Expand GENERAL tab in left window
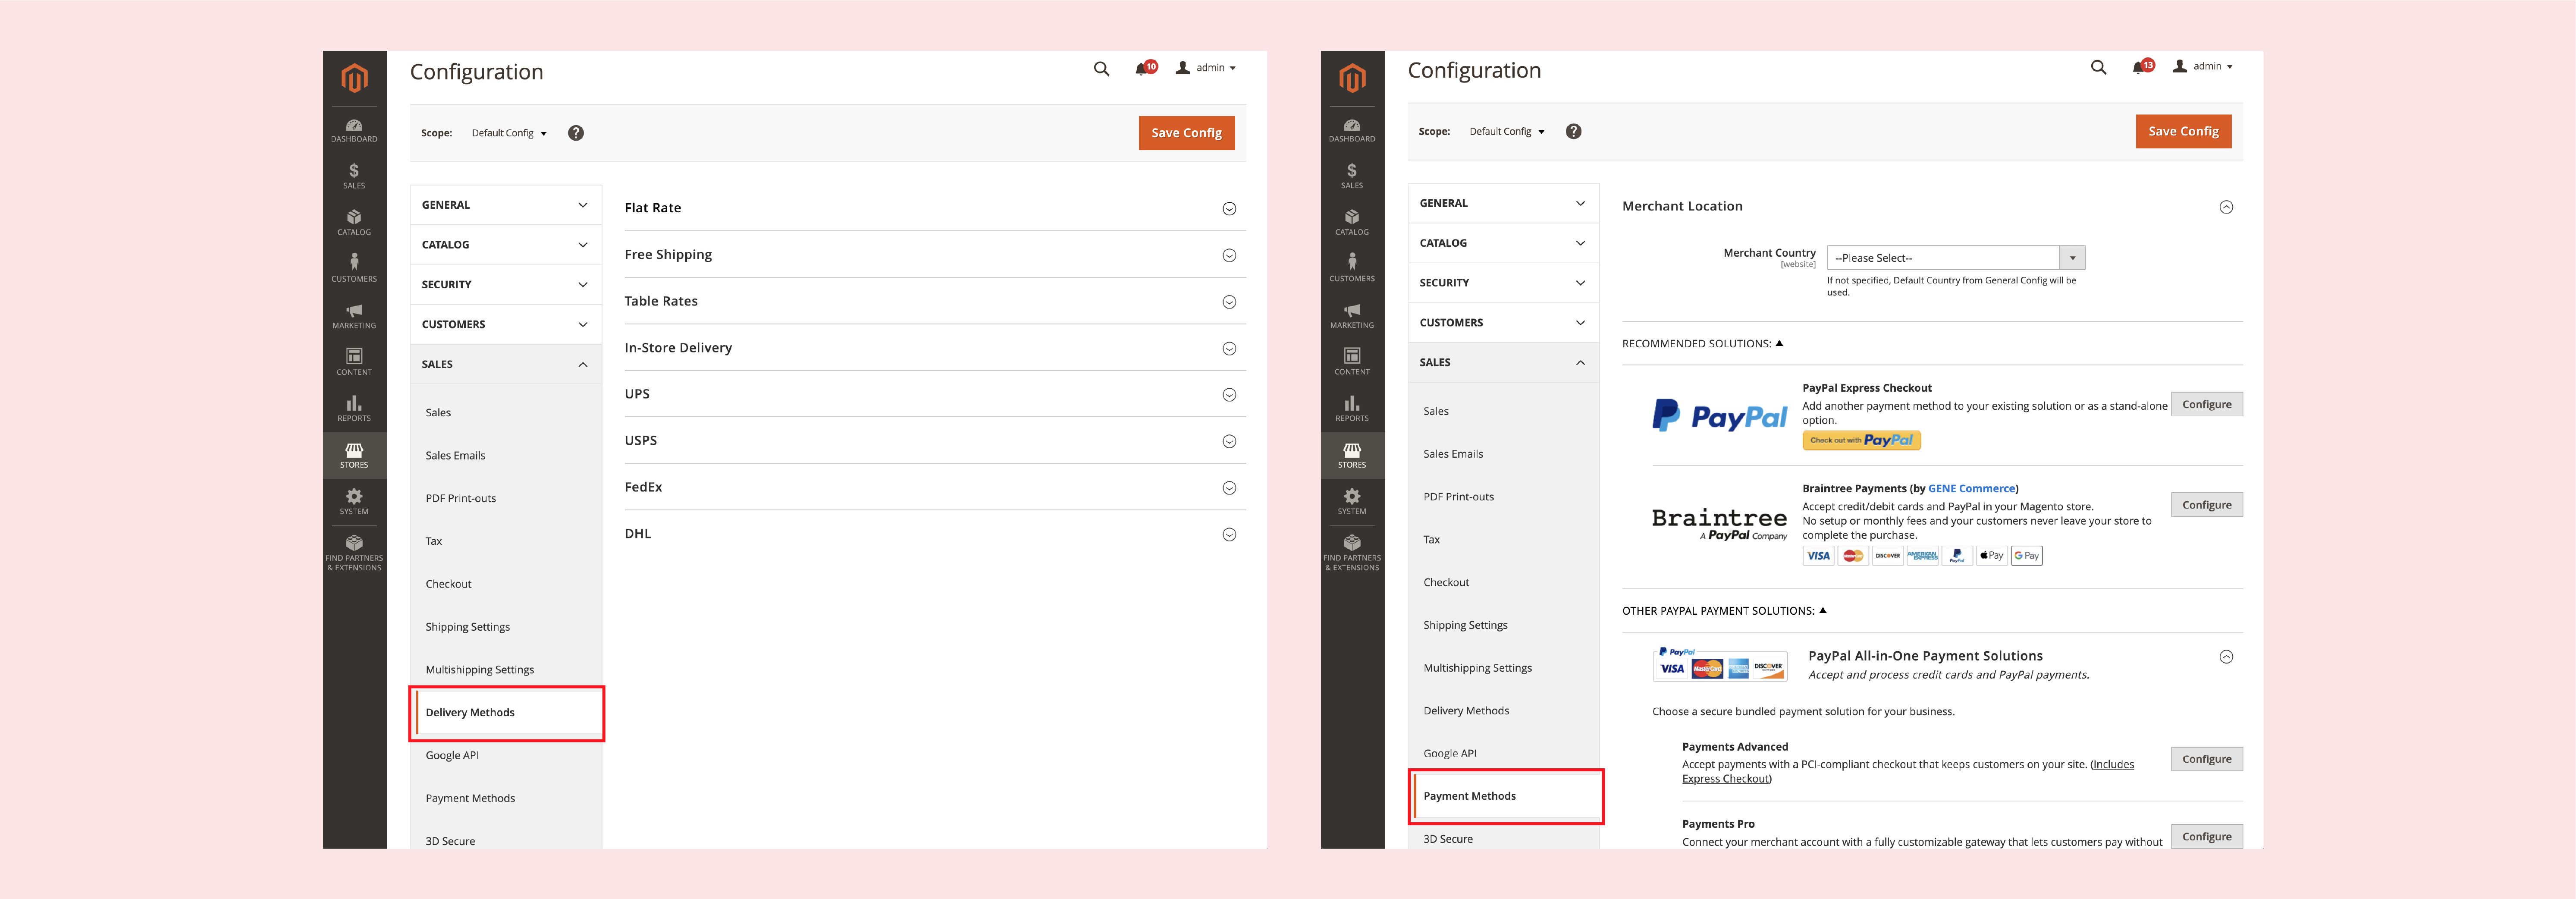The image size is (2576, 899). click(x=506, y=205)
